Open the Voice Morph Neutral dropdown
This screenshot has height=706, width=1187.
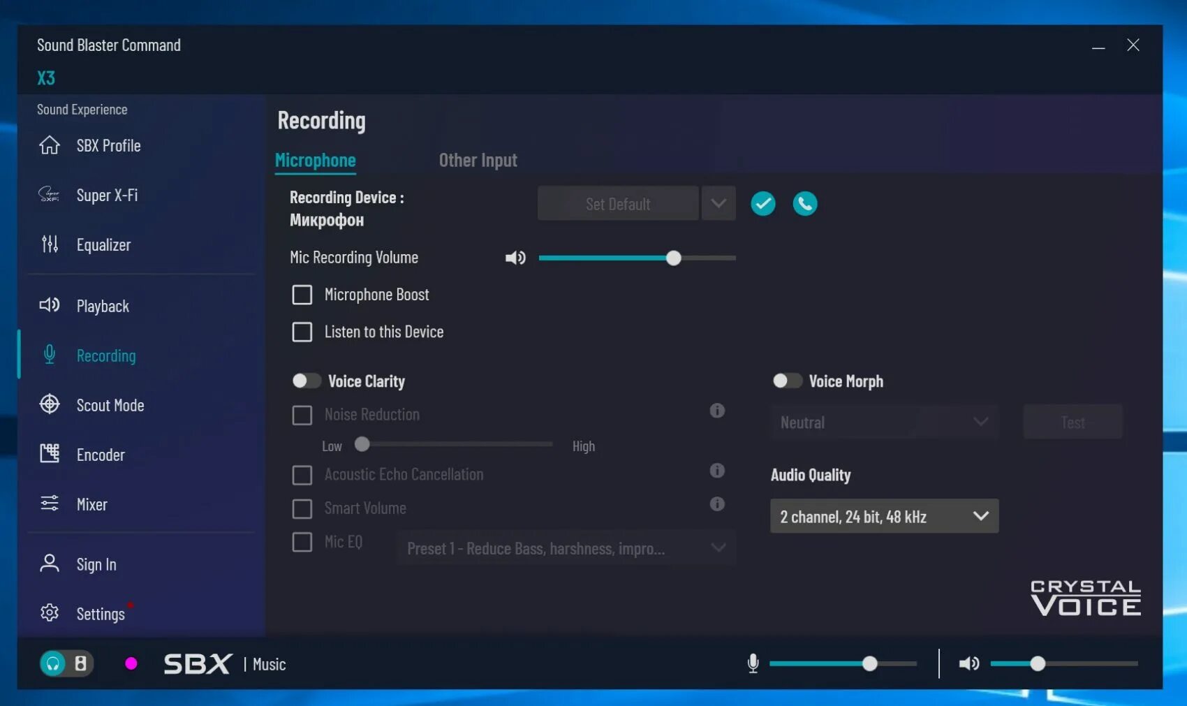tap(885, 422)
